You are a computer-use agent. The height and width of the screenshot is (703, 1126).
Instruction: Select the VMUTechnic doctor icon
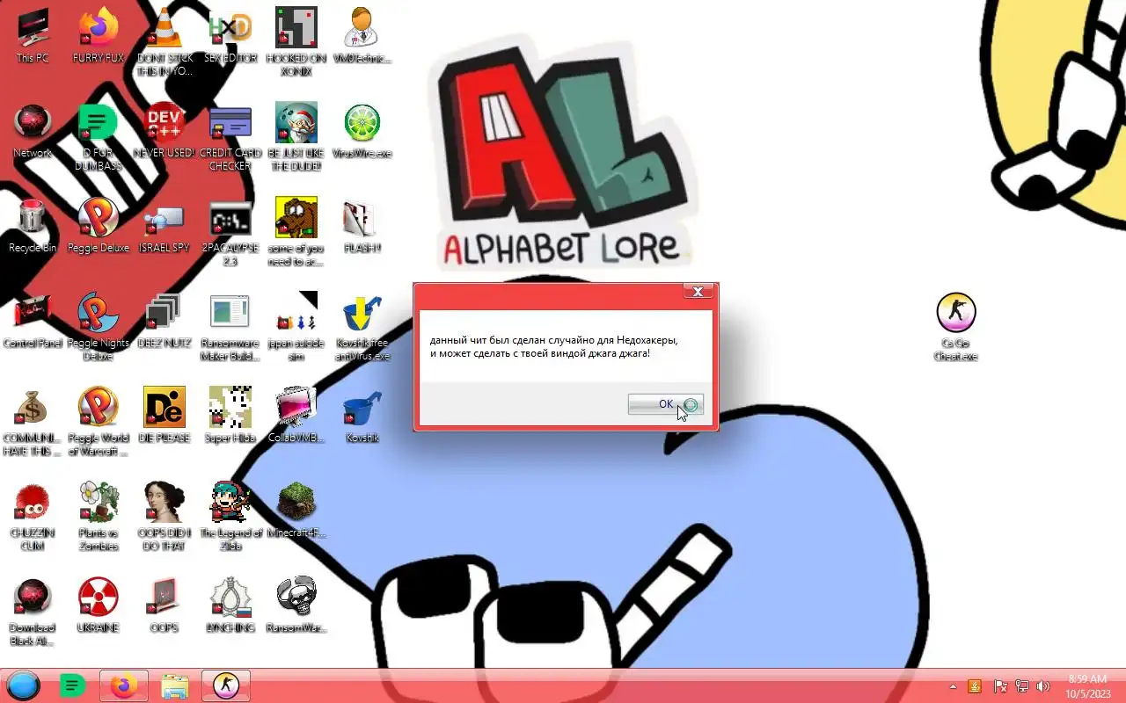[x=362, y=35]
